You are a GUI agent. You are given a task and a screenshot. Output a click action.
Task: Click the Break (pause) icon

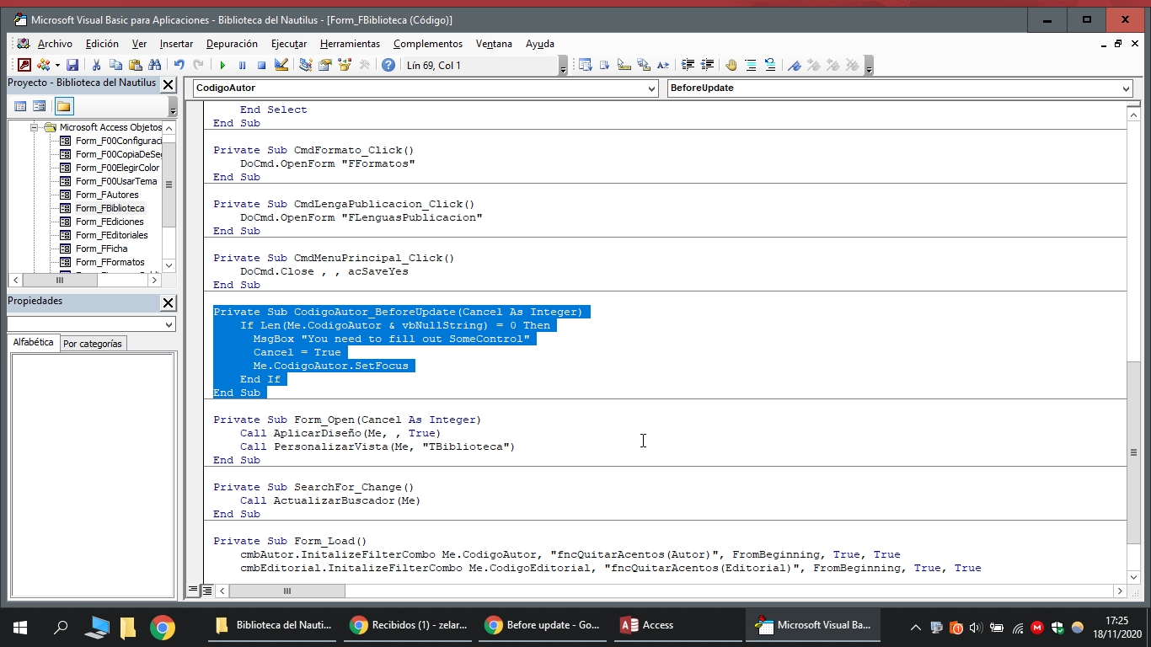[x=242, y=65]
